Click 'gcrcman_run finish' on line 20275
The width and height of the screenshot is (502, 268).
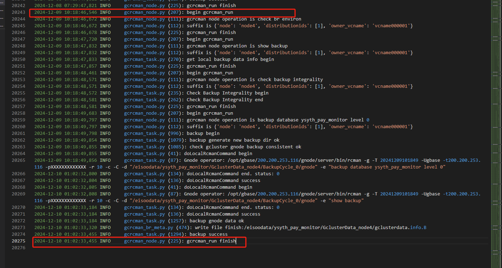click(211, 241)
